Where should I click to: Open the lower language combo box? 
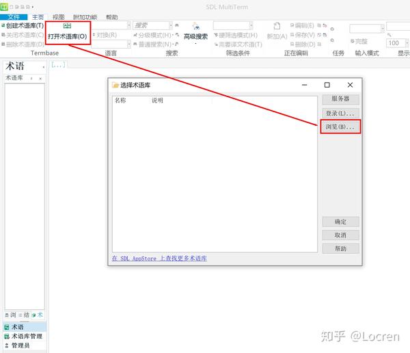coord(111,44)
